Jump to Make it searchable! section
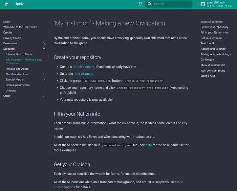The width and height of the screenshot is (237, 191). (x=213, y=65)
